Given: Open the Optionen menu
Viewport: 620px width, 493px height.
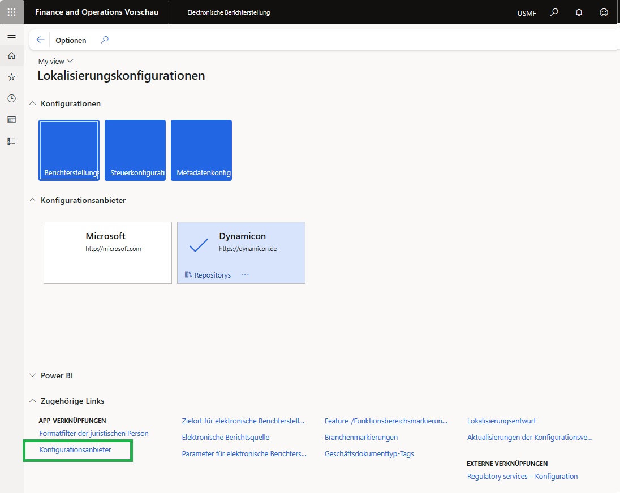Looking at the screenshot, I should [71, 40].
